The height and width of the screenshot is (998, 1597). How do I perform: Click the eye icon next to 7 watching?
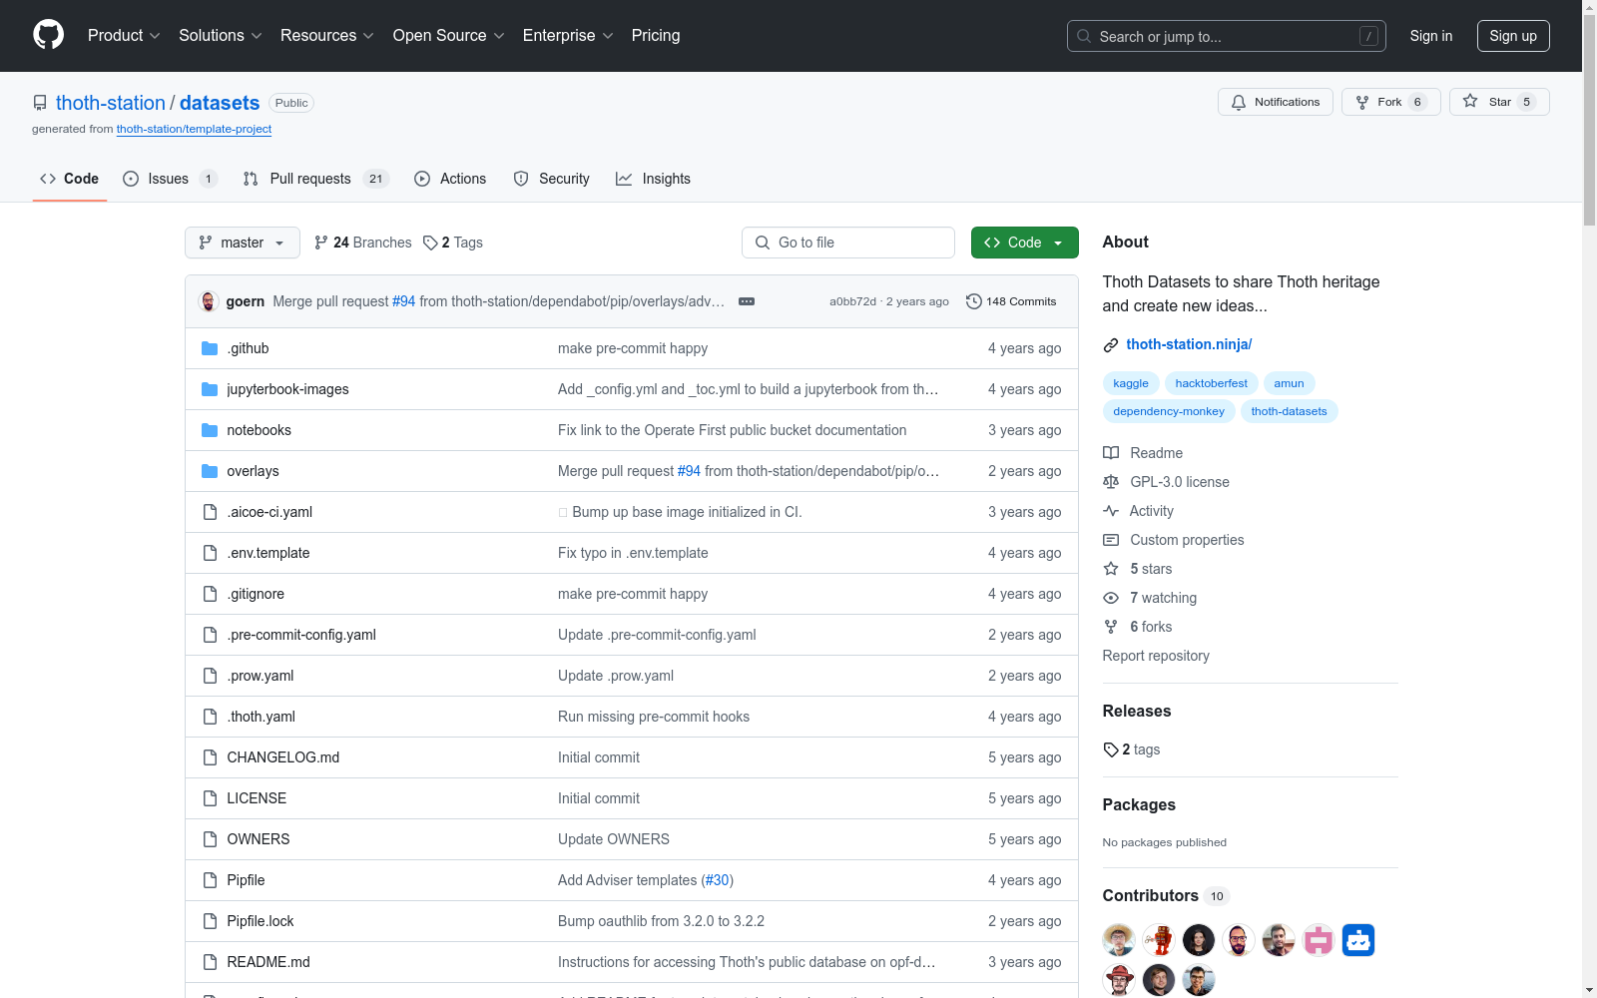click(1111, 598)
